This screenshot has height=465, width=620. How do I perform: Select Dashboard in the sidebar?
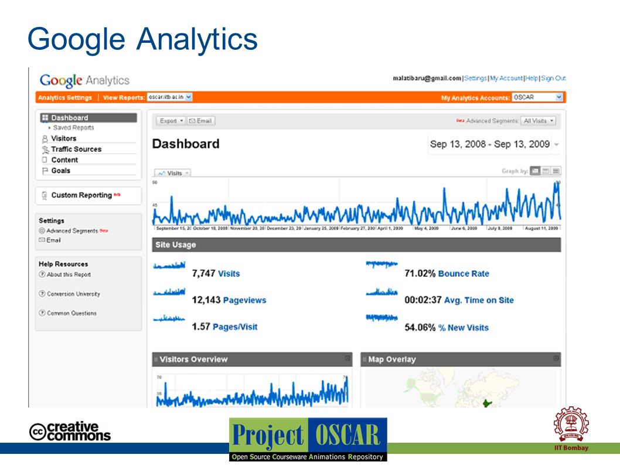pyautogui.click(x=88, y=118)
